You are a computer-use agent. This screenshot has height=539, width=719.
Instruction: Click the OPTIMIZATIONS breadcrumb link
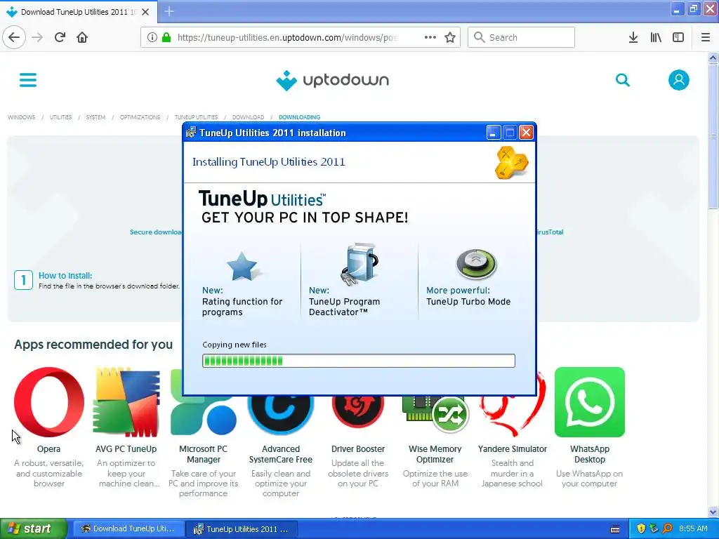pyautogui.click(x=140, y=117)
